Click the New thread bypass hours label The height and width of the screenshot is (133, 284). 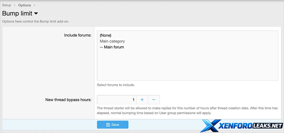click(x=68, y=100)
